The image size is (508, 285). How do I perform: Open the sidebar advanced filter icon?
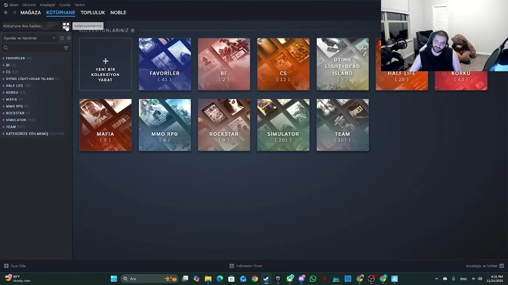[x=66, y=48]
